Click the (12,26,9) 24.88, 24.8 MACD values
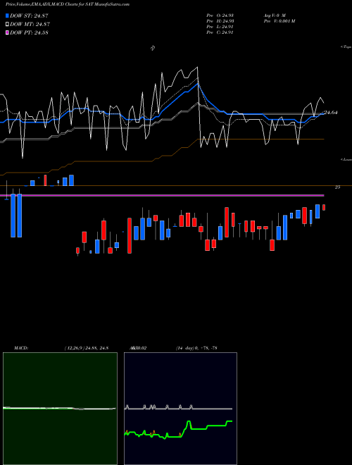 (x=86, y=347)
